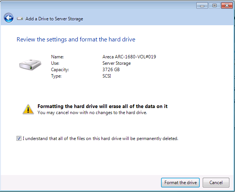Click the SCSI type value
The height and width of the screenshot is (192, 235).
click(107, 76)
